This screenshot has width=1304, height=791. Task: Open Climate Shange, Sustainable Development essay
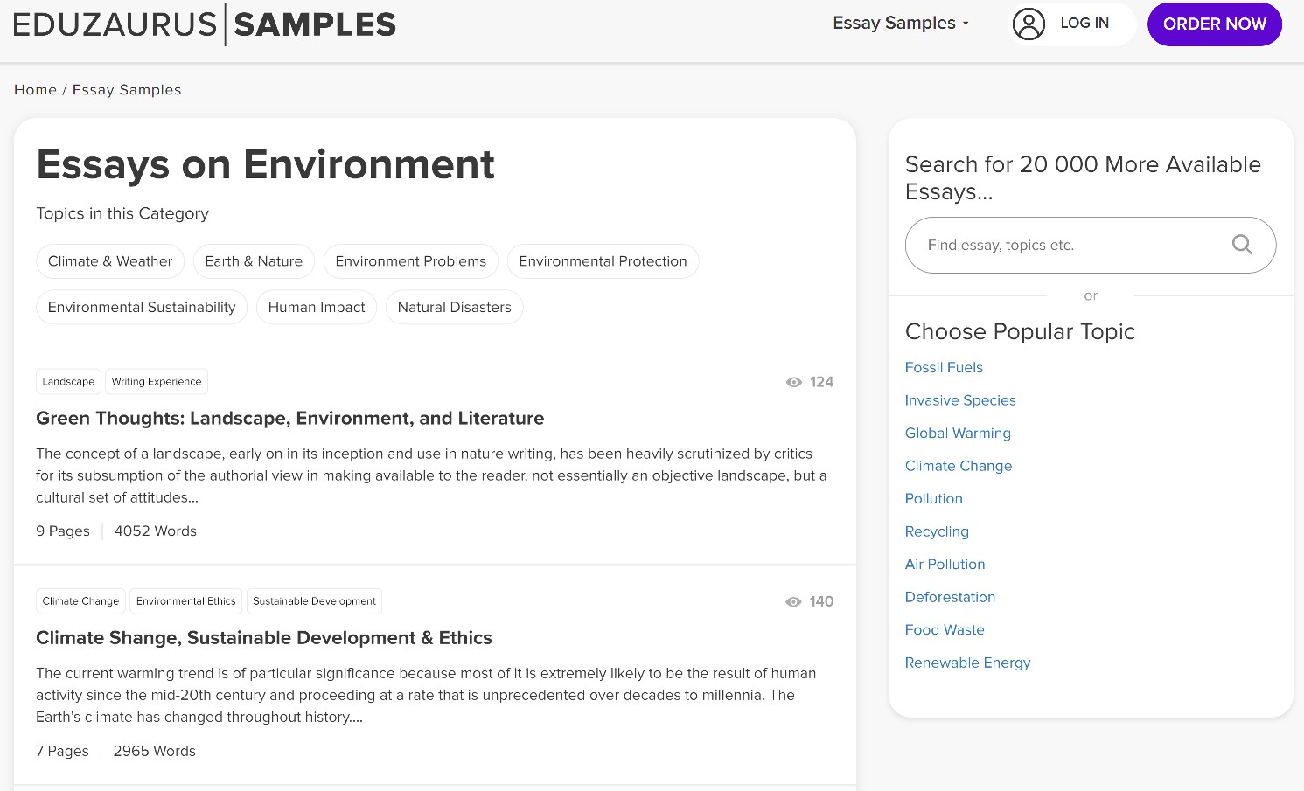pyautogui.click(x=263, y=638)
